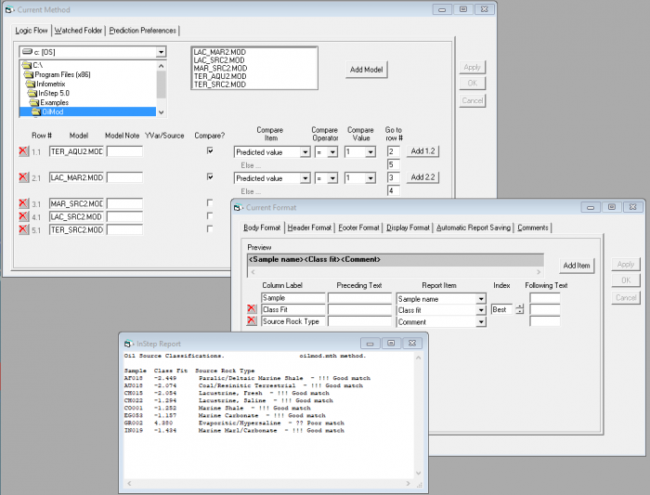Click the Model Note field for row 1.1
Image resolution: width=650 pixels, height=495 pixels.
[124, 151]
